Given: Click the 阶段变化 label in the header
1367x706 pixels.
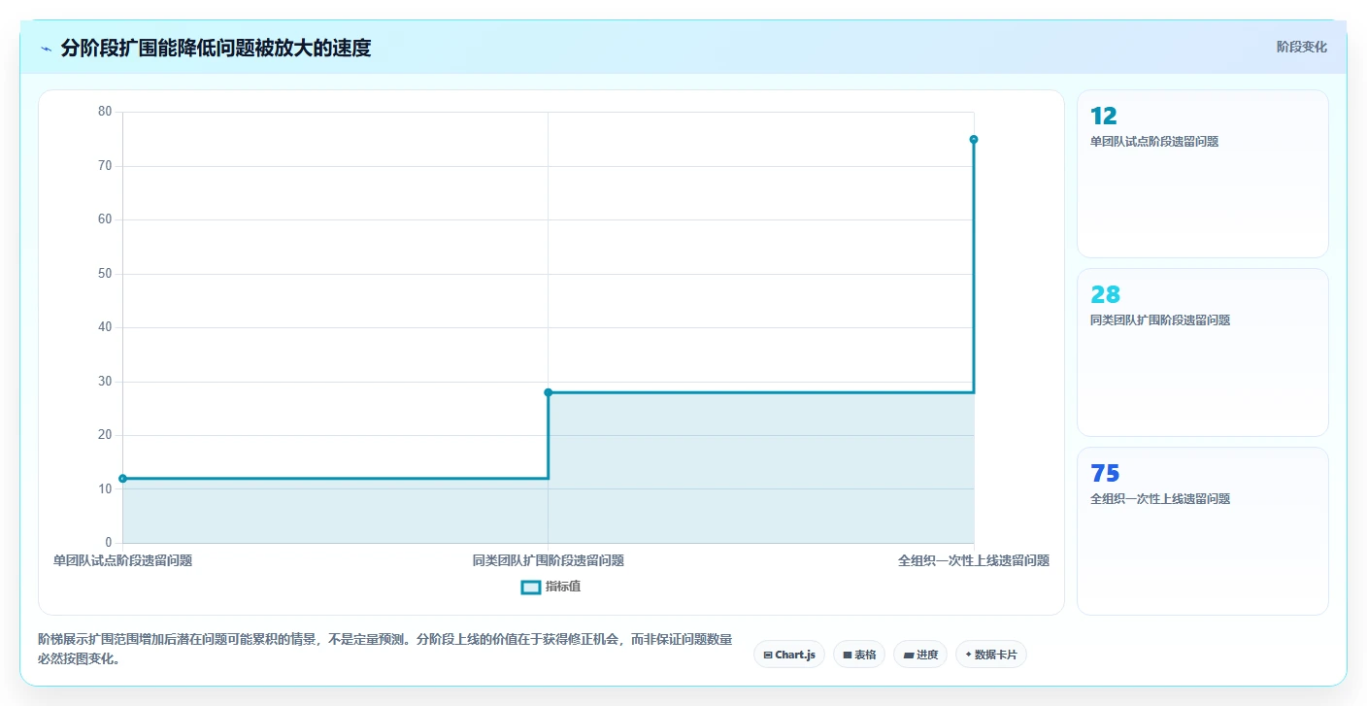Looking at the screenshot, I should tap(1301, 47).
